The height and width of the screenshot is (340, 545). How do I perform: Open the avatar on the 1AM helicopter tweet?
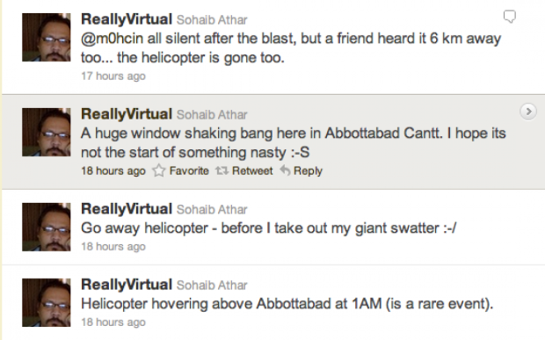47,302
